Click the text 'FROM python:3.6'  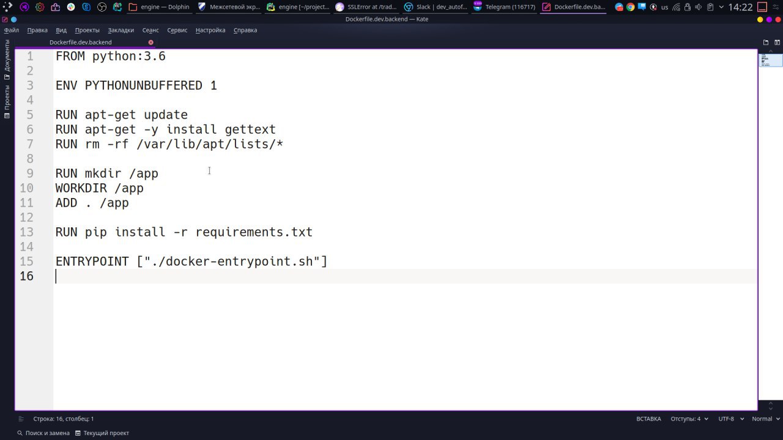(x=111, y=56)
